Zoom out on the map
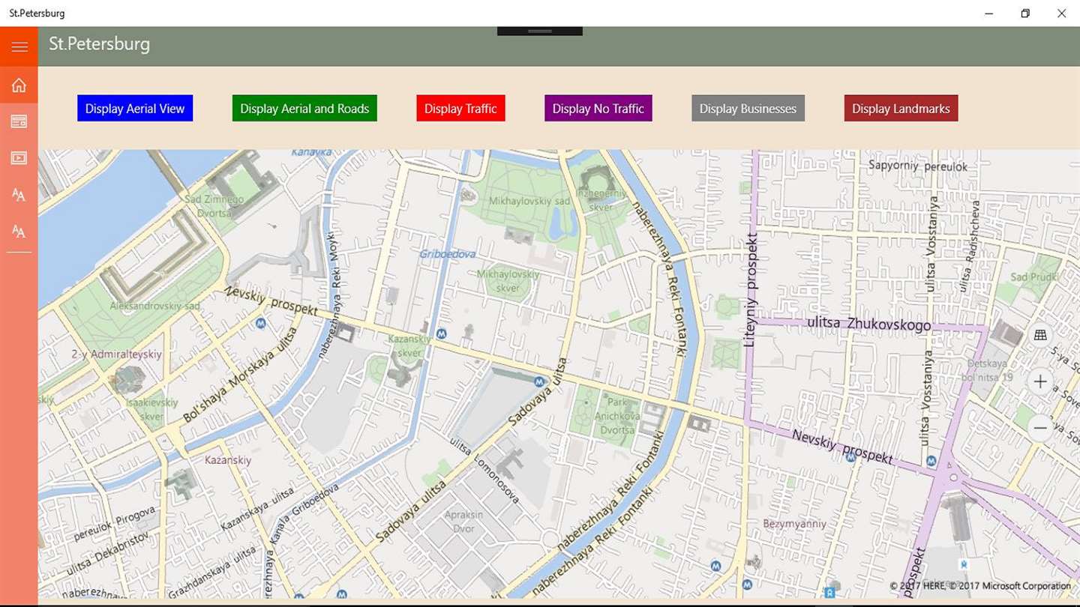1080x607 pixels. click(1040, 428)
